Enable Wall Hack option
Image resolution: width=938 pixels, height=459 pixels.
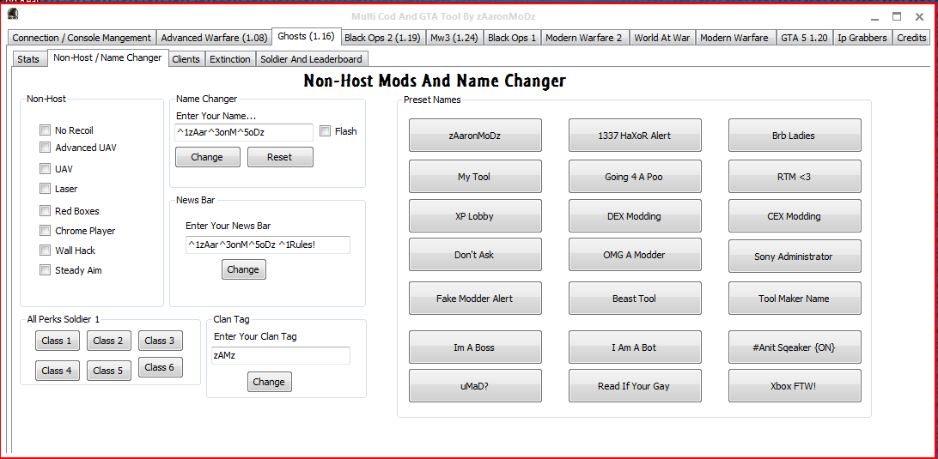(x=45, y=251)
